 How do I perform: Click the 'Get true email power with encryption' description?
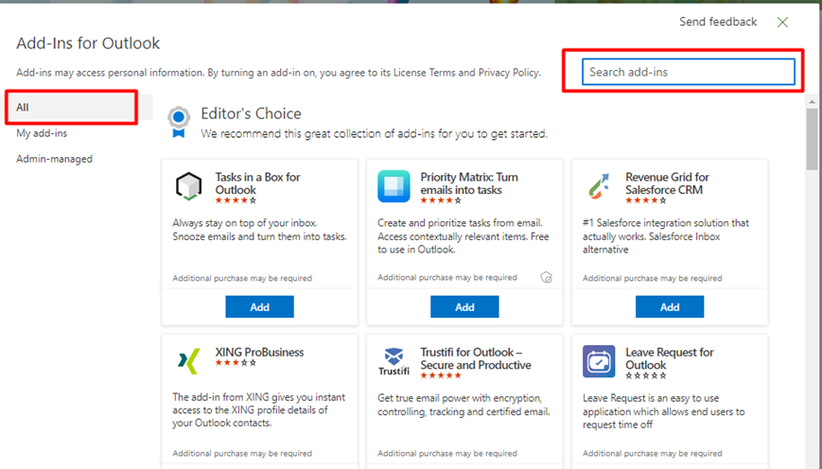click(463, 405)
